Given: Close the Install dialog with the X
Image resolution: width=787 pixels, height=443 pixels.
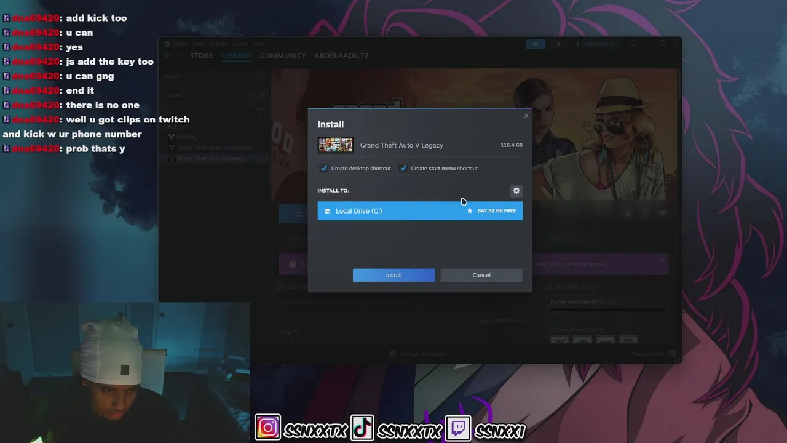Looking at the screenshot, I should pyautogui.click(x=526, y=116).
